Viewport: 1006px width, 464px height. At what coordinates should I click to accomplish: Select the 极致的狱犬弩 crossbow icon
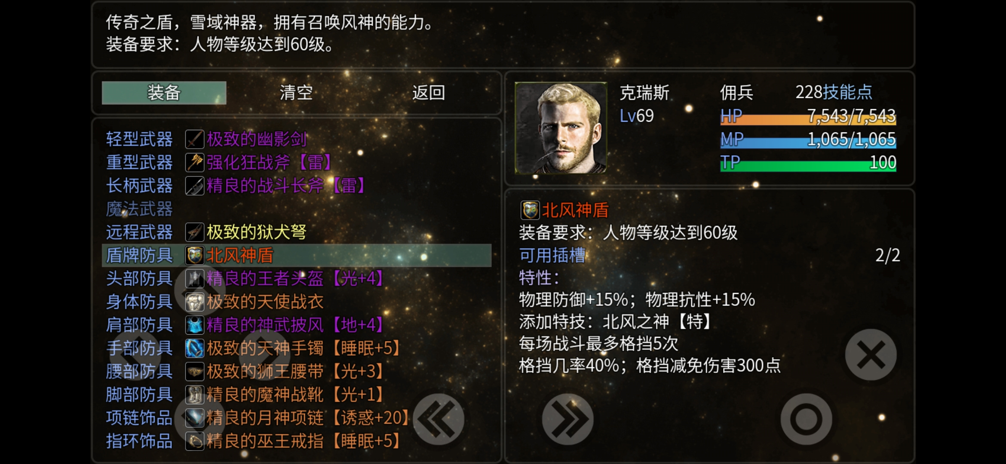coord(194,232)
